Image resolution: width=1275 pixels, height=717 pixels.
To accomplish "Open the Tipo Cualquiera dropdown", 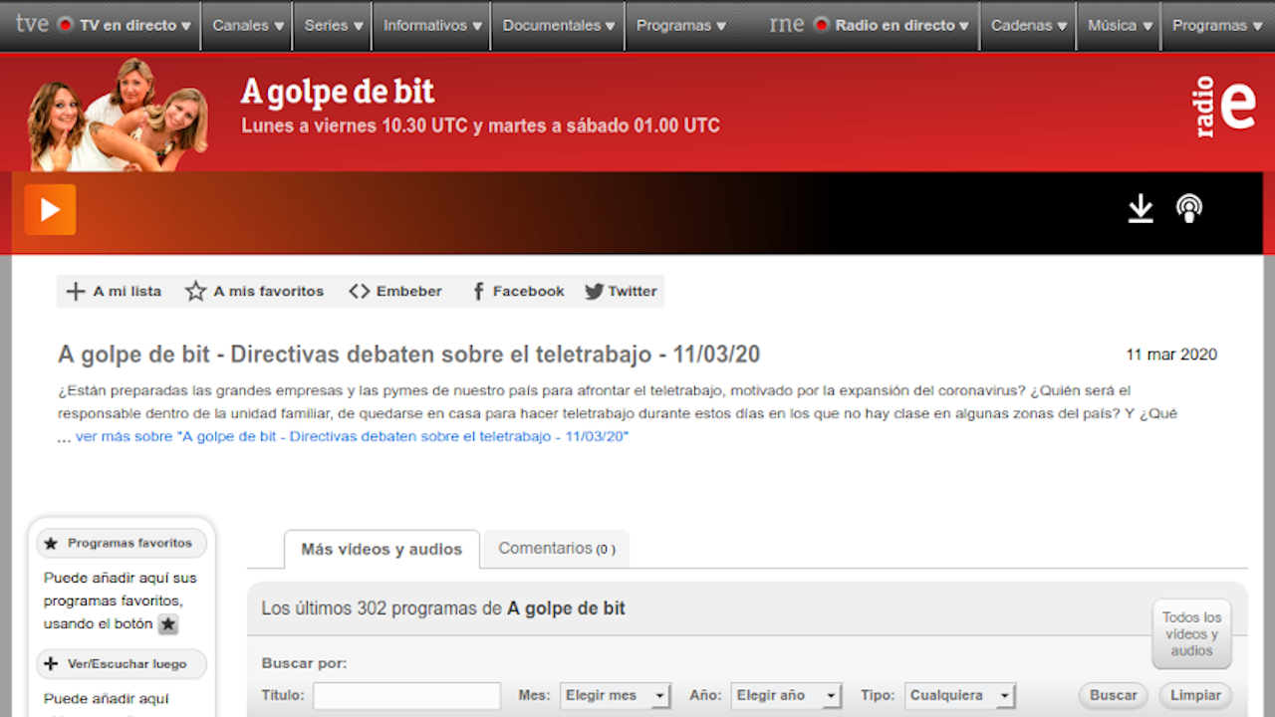I will point(960,695).
